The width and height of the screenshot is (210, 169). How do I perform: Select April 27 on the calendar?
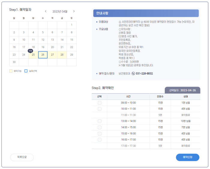click(52, 55)
